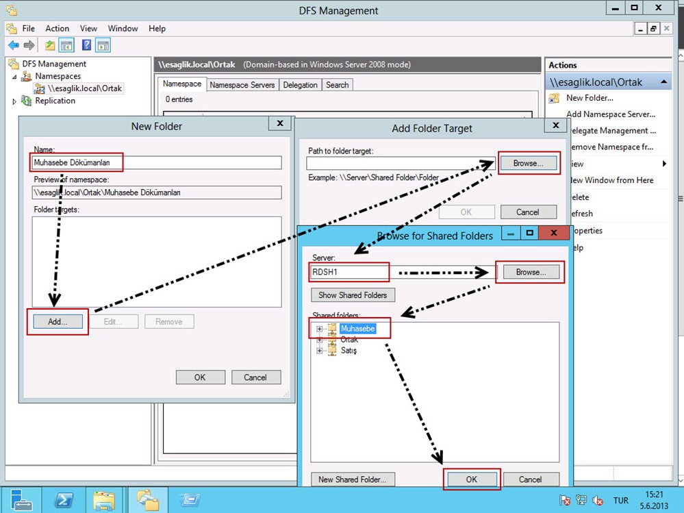This screenshot has width=684, height=513.
Task: Click the muted speaker tray icon
Action: coord(597,501)
